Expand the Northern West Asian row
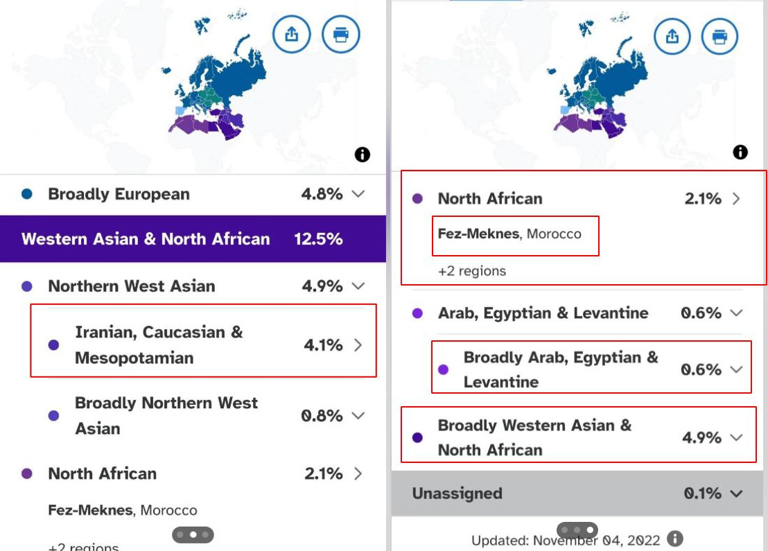This screenshot has height=551, width=768. (x=358, y=286)
